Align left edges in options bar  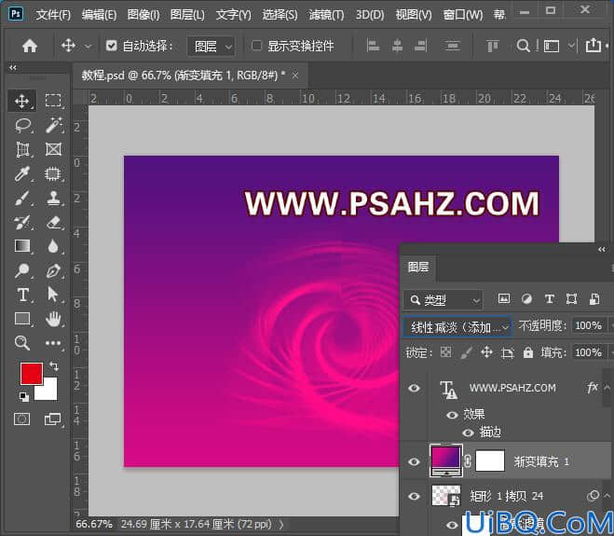coord(373,46)
